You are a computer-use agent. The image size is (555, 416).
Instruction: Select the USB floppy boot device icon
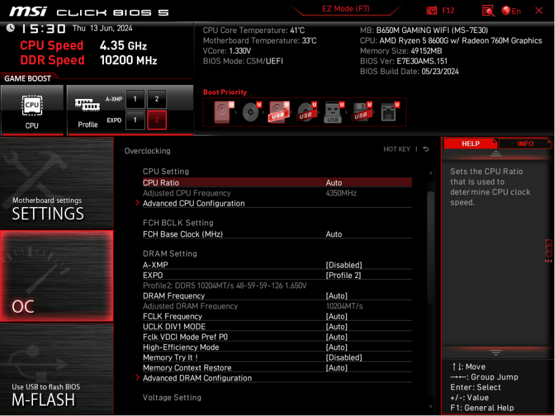point(362,112)
